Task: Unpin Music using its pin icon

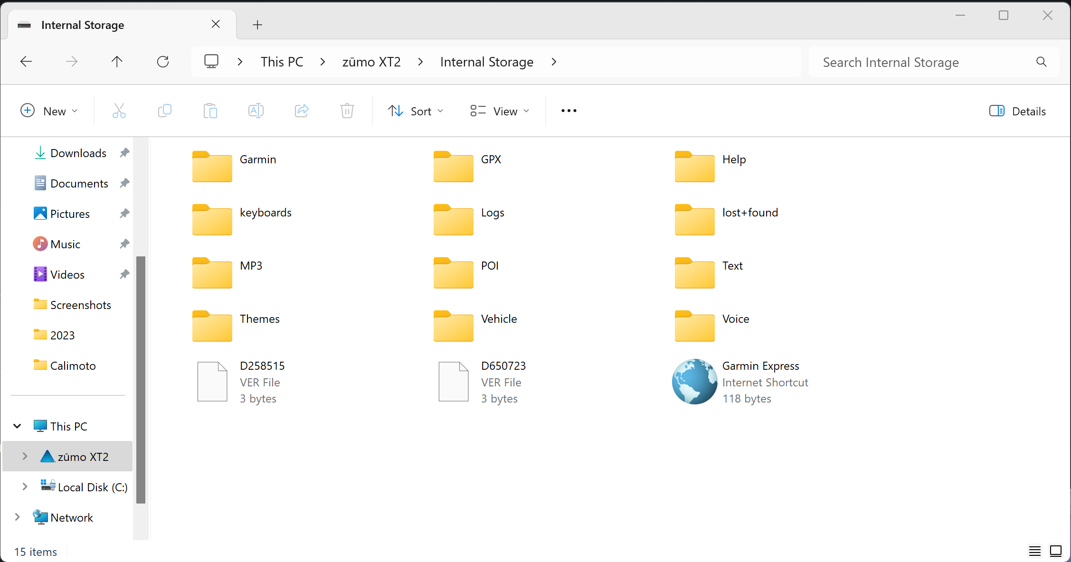Action: 124,244
